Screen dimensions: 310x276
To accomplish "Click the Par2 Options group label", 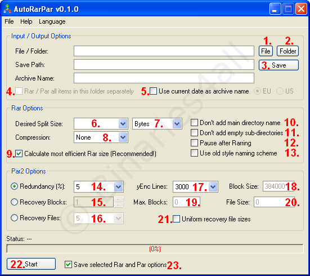I will click(x=29, y=171).
